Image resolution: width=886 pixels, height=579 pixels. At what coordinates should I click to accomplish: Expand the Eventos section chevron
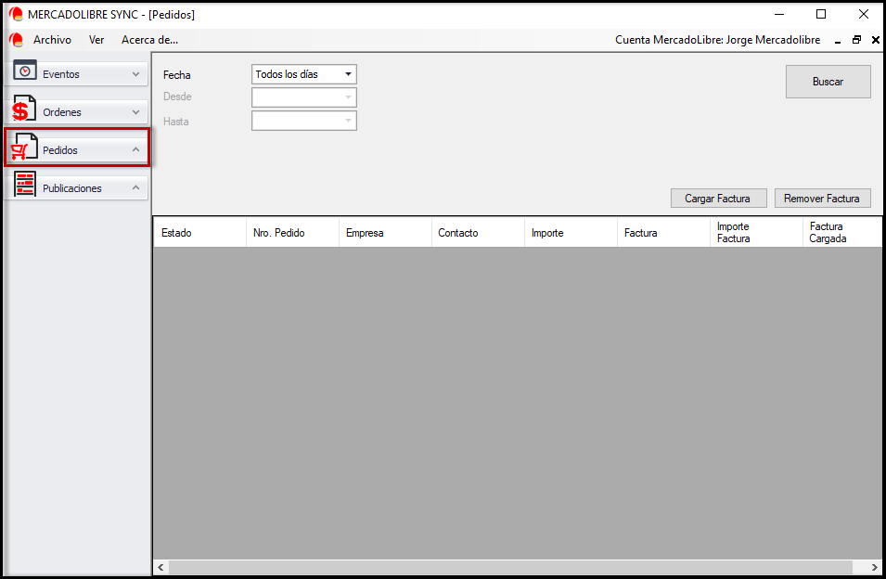tap(135, 74)
